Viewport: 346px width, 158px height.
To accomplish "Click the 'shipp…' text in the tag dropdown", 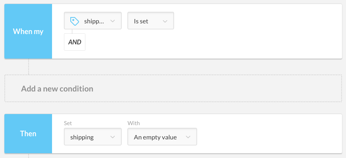I will (x=94, y=21).
